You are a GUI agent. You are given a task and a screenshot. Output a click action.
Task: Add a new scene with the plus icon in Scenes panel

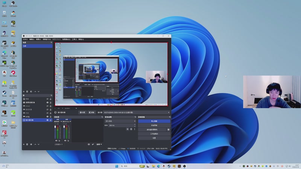tap(24, 92)
